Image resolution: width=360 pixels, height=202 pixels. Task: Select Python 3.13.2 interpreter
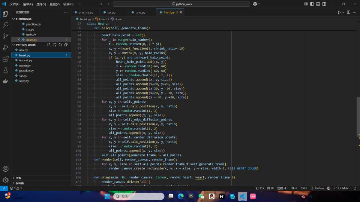point(341,188)
